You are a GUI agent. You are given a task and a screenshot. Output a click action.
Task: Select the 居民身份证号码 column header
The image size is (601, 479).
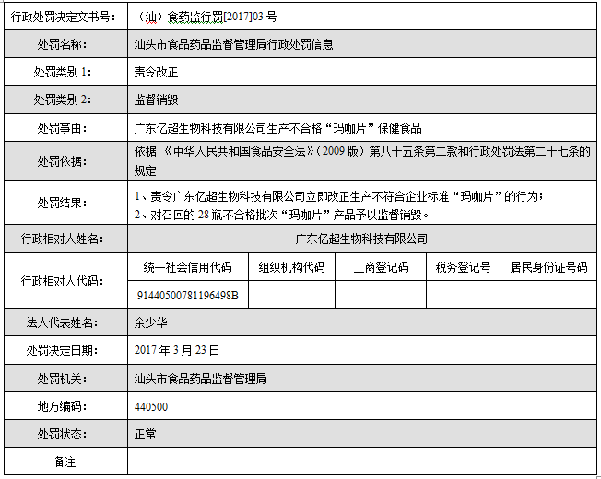(548, 267)
